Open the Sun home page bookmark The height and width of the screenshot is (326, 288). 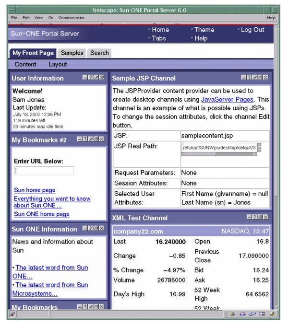[35, 190]
